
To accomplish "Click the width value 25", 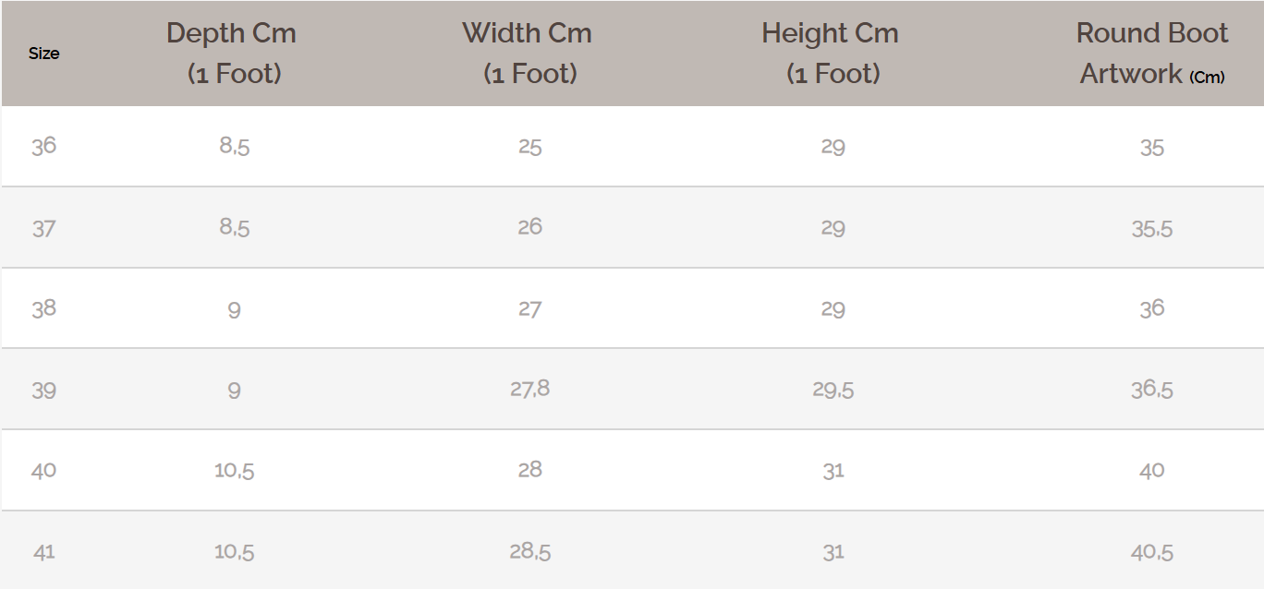I will point(529,147).
